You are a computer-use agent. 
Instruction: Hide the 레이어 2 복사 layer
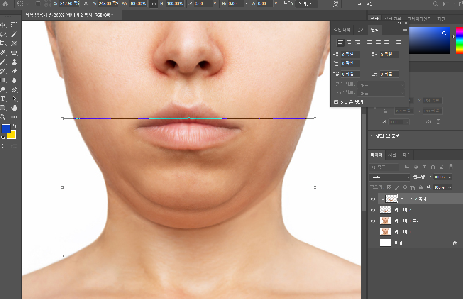[x=373, y=199]
